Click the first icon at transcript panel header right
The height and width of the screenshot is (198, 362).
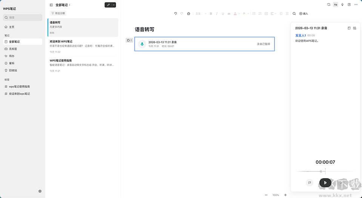(x=349, y=28)
